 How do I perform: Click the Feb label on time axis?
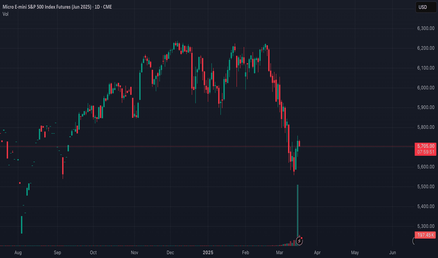(x=245, y=252)
